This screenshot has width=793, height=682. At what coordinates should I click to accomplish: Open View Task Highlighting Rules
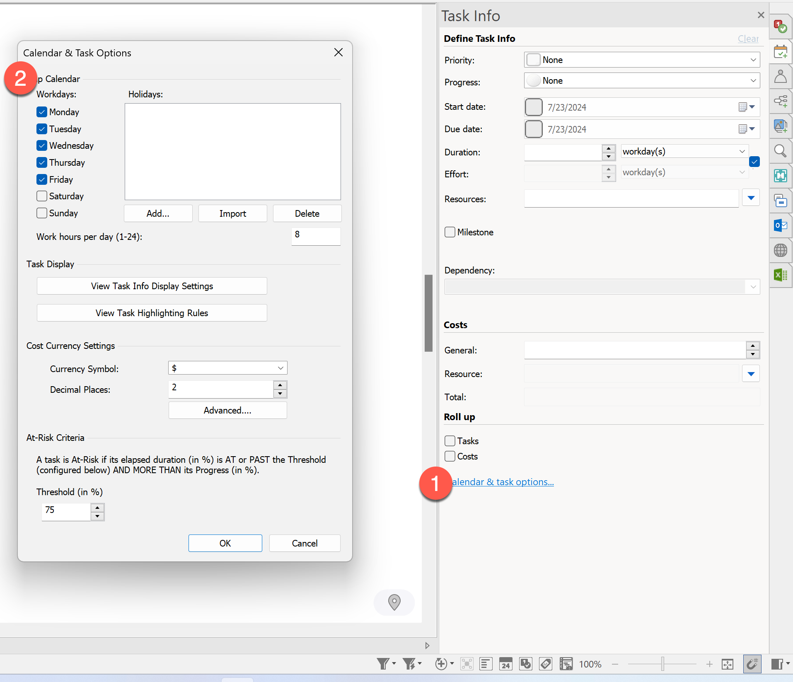tap(152, 313)
